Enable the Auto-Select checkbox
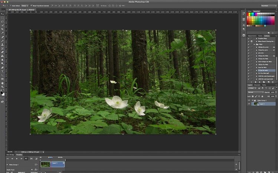 [10, 6]
